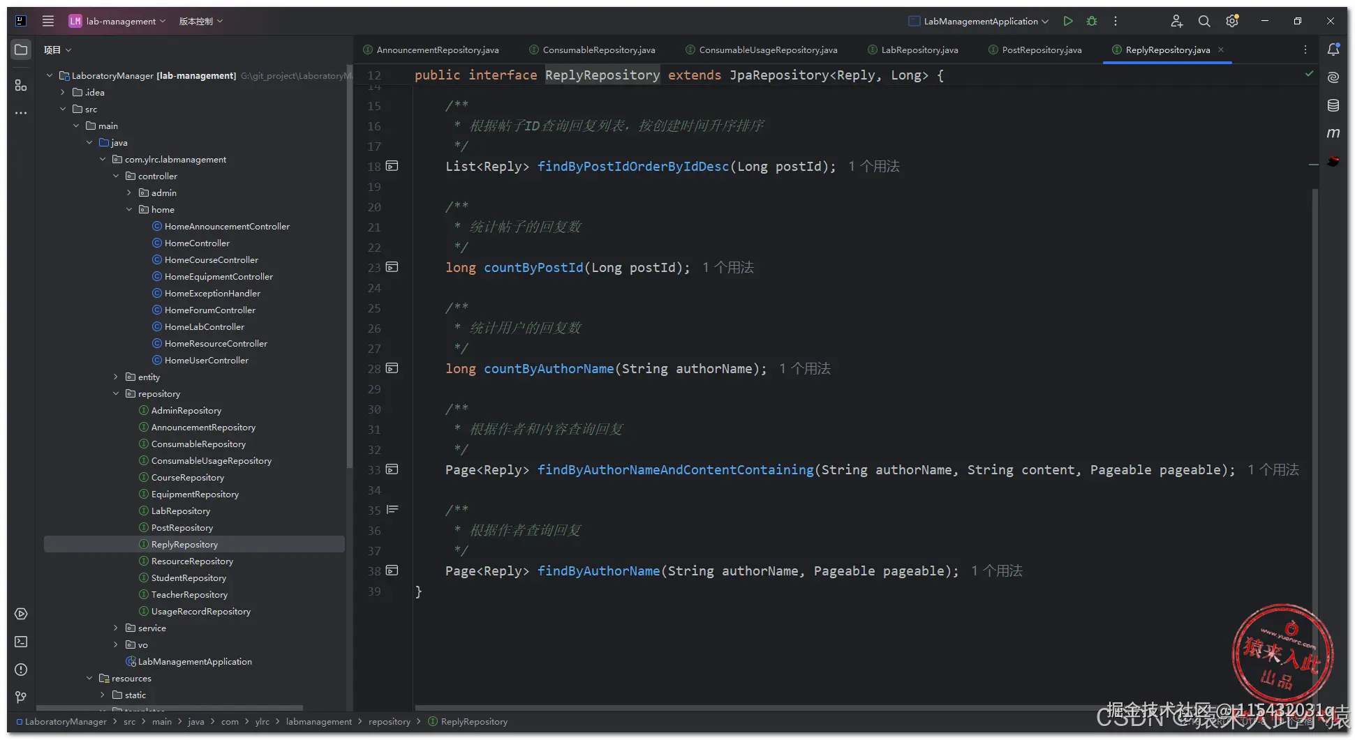This screenshot has height=740, width=1355.
Task: Open the Notifications bell
Action: click(1333, 50)
